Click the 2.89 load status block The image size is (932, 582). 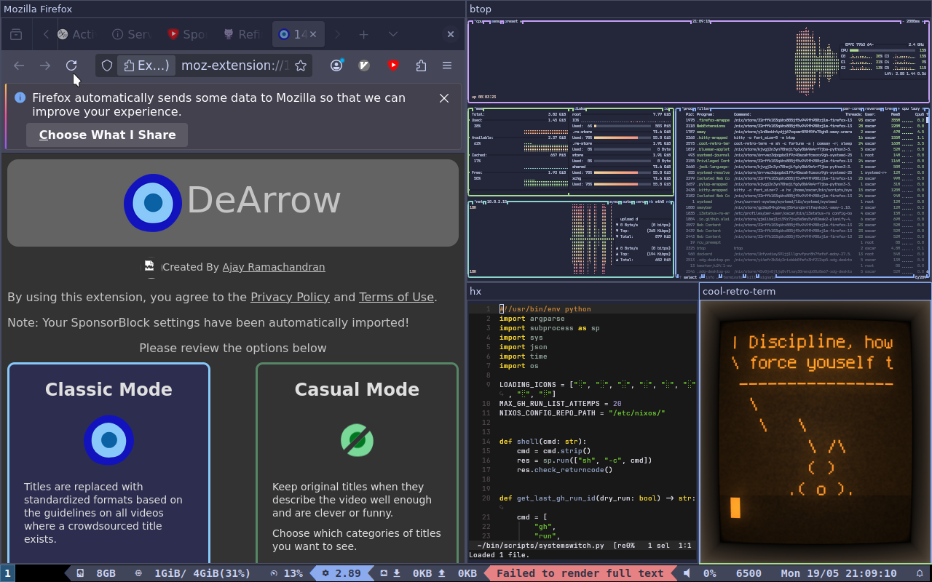click(341, 573)
